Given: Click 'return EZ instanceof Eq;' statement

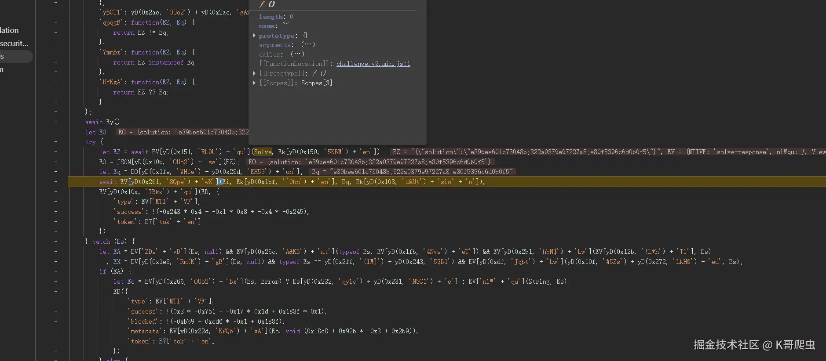Looking at the screenshot, I should click(155, 62).
